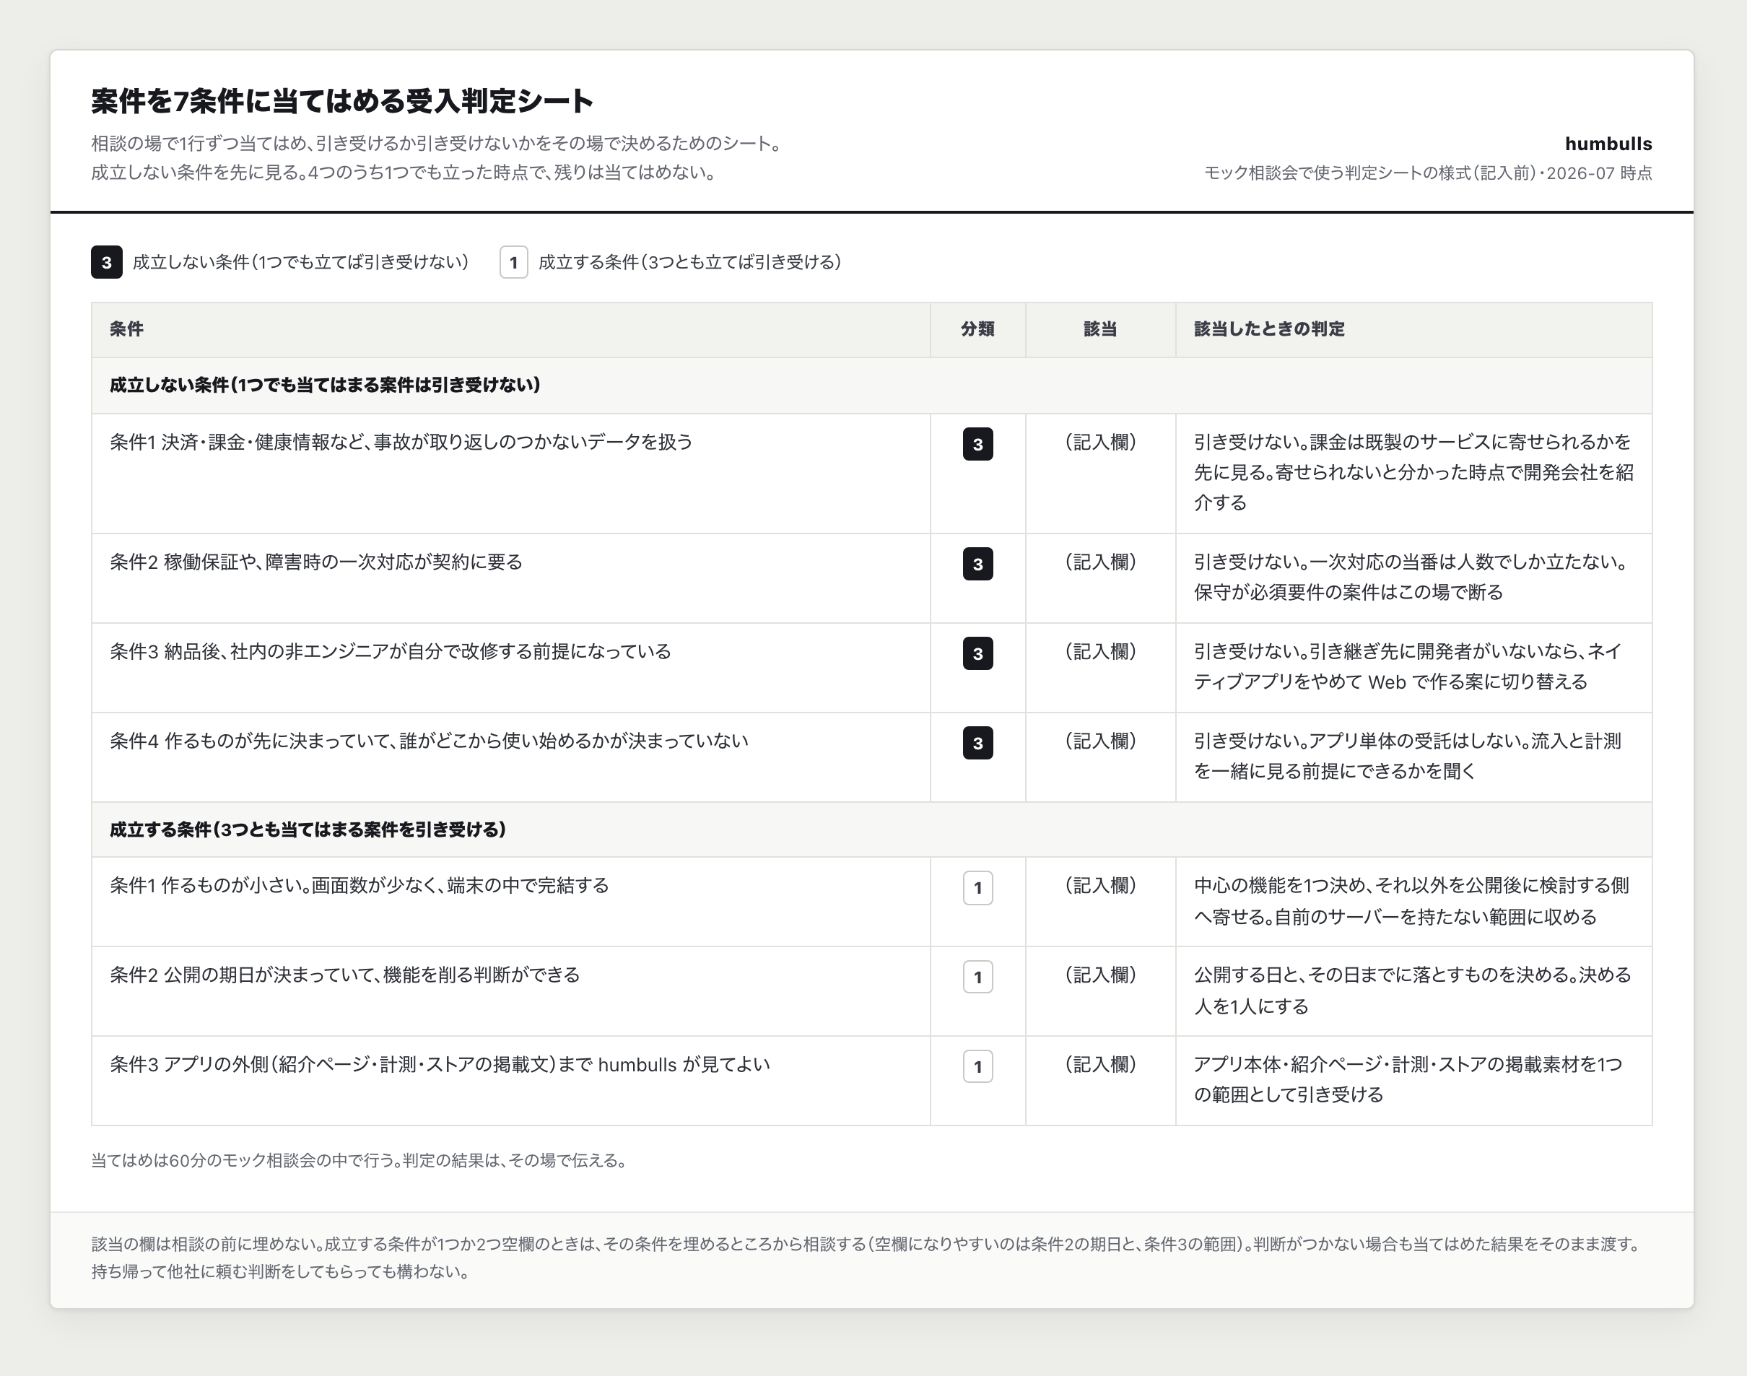Viewport: 1747px width, 1376px height.
Task: Click subtitle line 成立しない条件を先に見る
Action: [x=404, y=173]
